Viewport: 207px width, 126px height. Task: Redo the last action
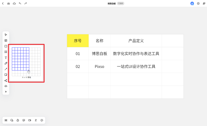(x=26, y=3)
